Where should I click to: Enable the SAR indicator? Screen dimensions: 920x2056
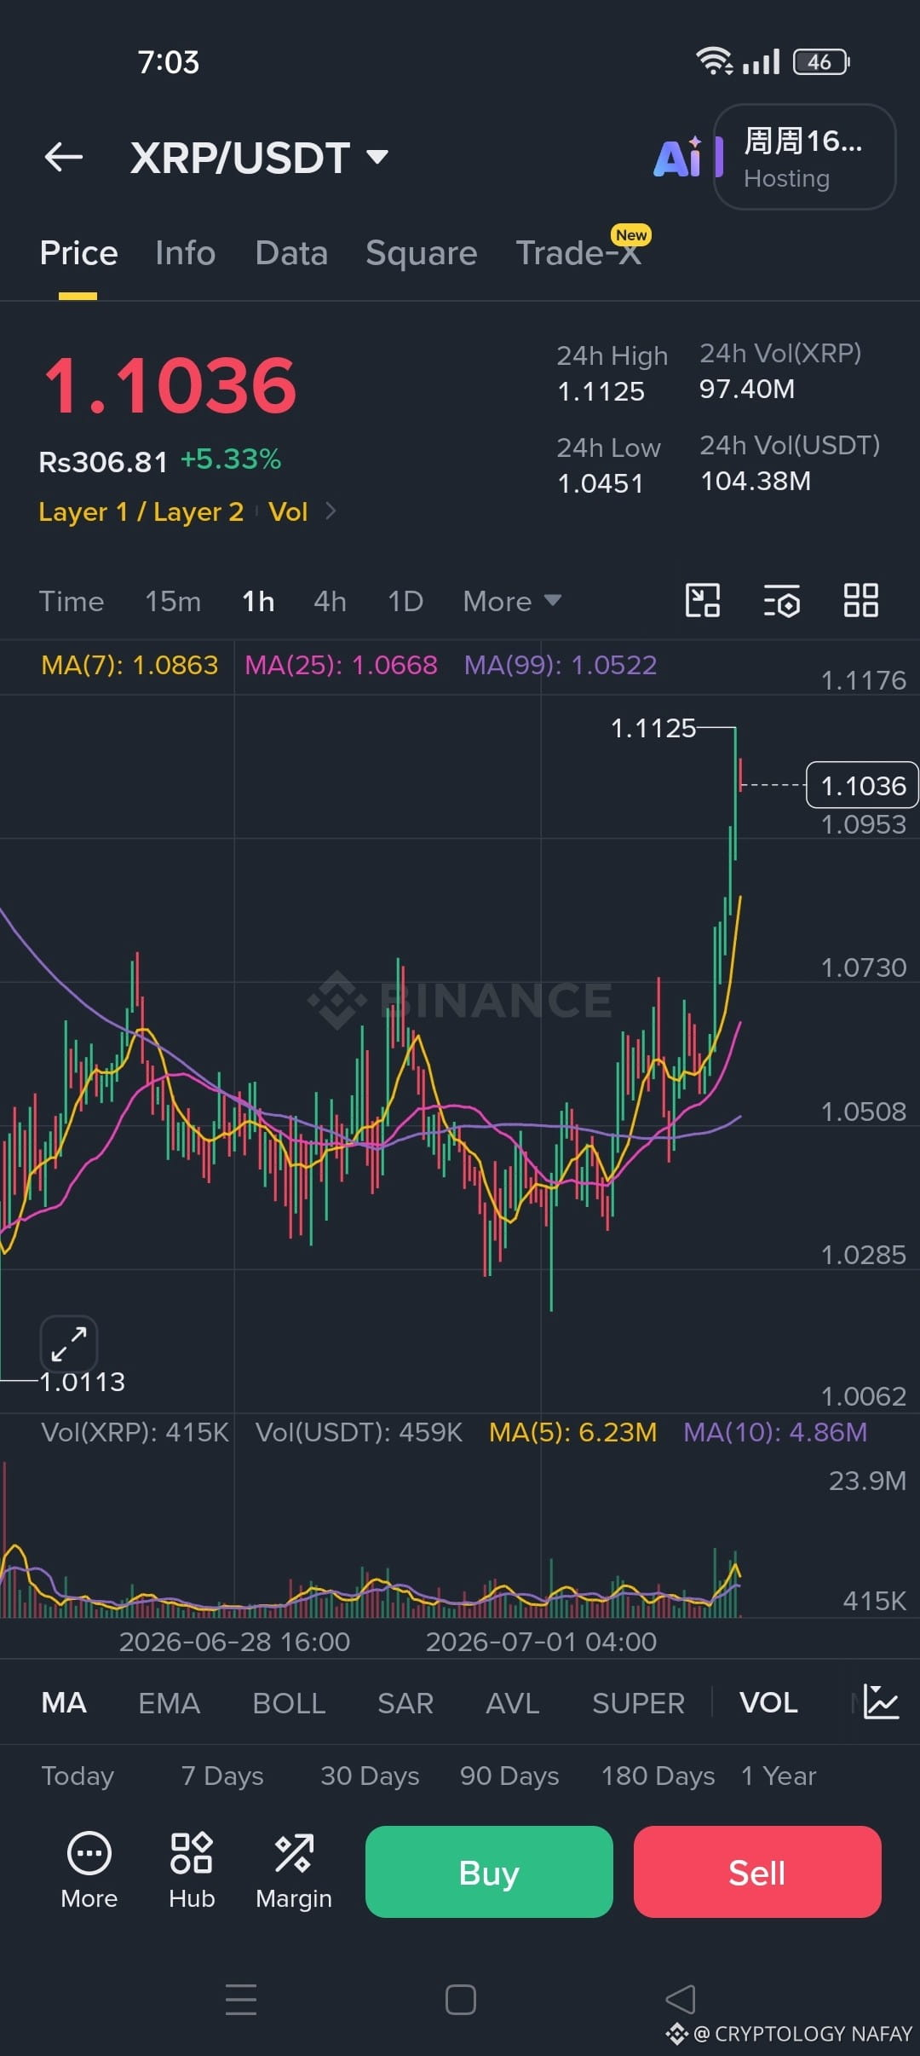click(x=405, y=1703)
